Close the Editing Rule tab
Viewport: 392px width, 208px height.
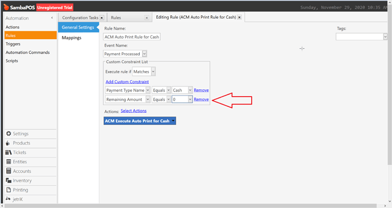tap(240, 18)
